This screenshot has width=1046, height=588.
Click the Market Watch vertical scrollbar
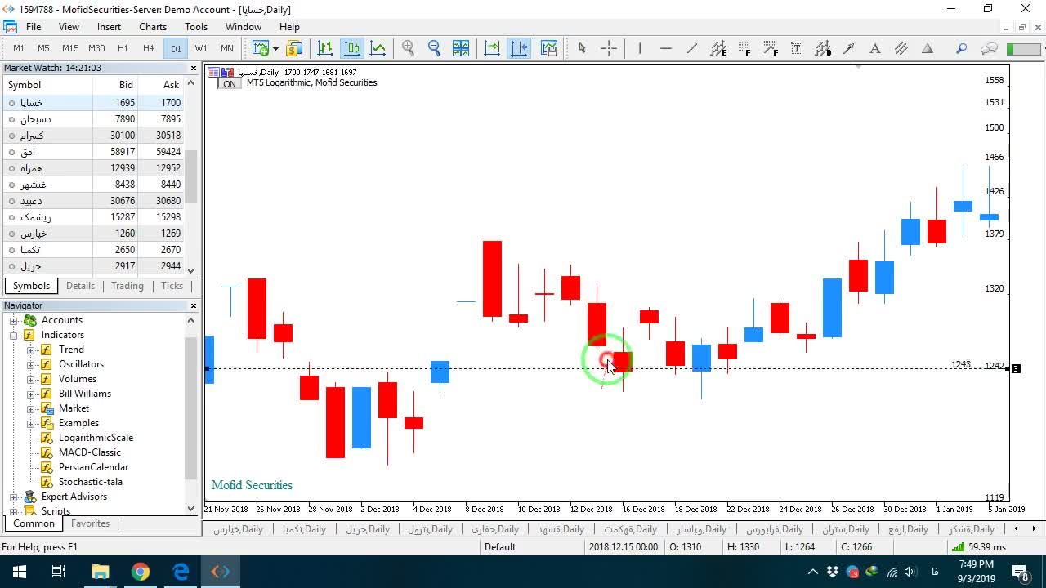coord(190,176)
